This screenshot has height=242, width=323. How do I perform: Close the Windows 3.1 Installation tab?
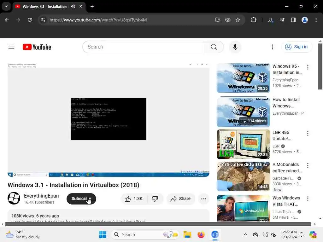point(81,6)
